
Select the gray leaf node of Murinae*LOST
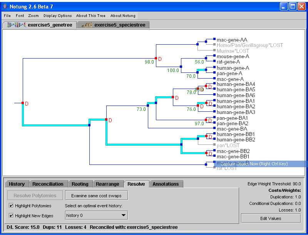tap(214, 50)
